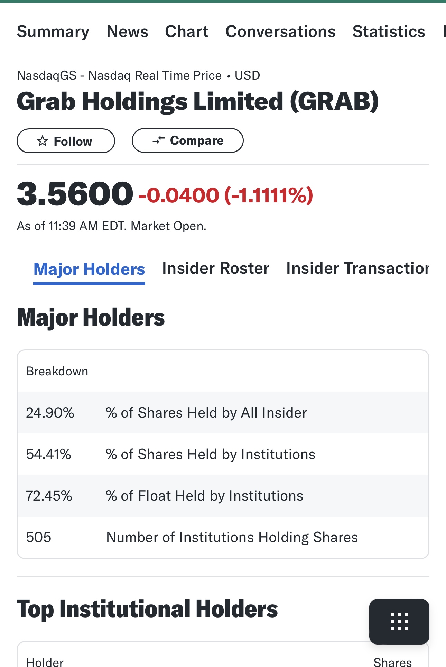
Task: Tap Number of Institutions Holding Shares row
Action: coord(223,537)
